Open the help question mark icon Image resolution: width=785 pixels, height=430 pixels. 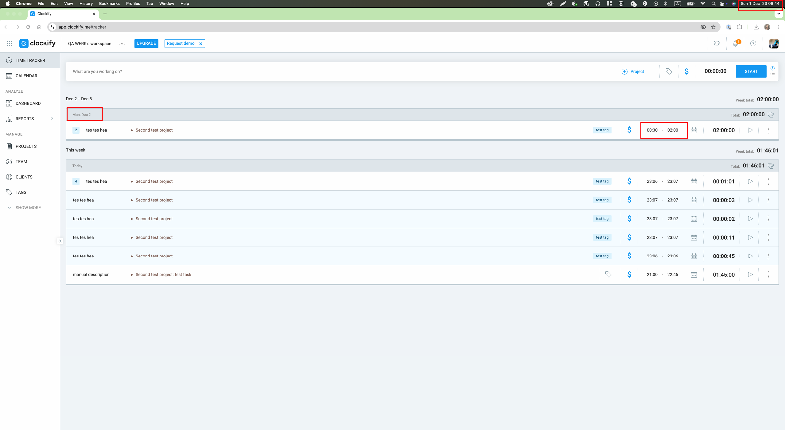(x=753, y=44)
